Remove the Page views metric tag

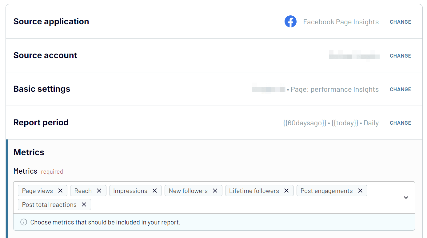tap(60, 191)
